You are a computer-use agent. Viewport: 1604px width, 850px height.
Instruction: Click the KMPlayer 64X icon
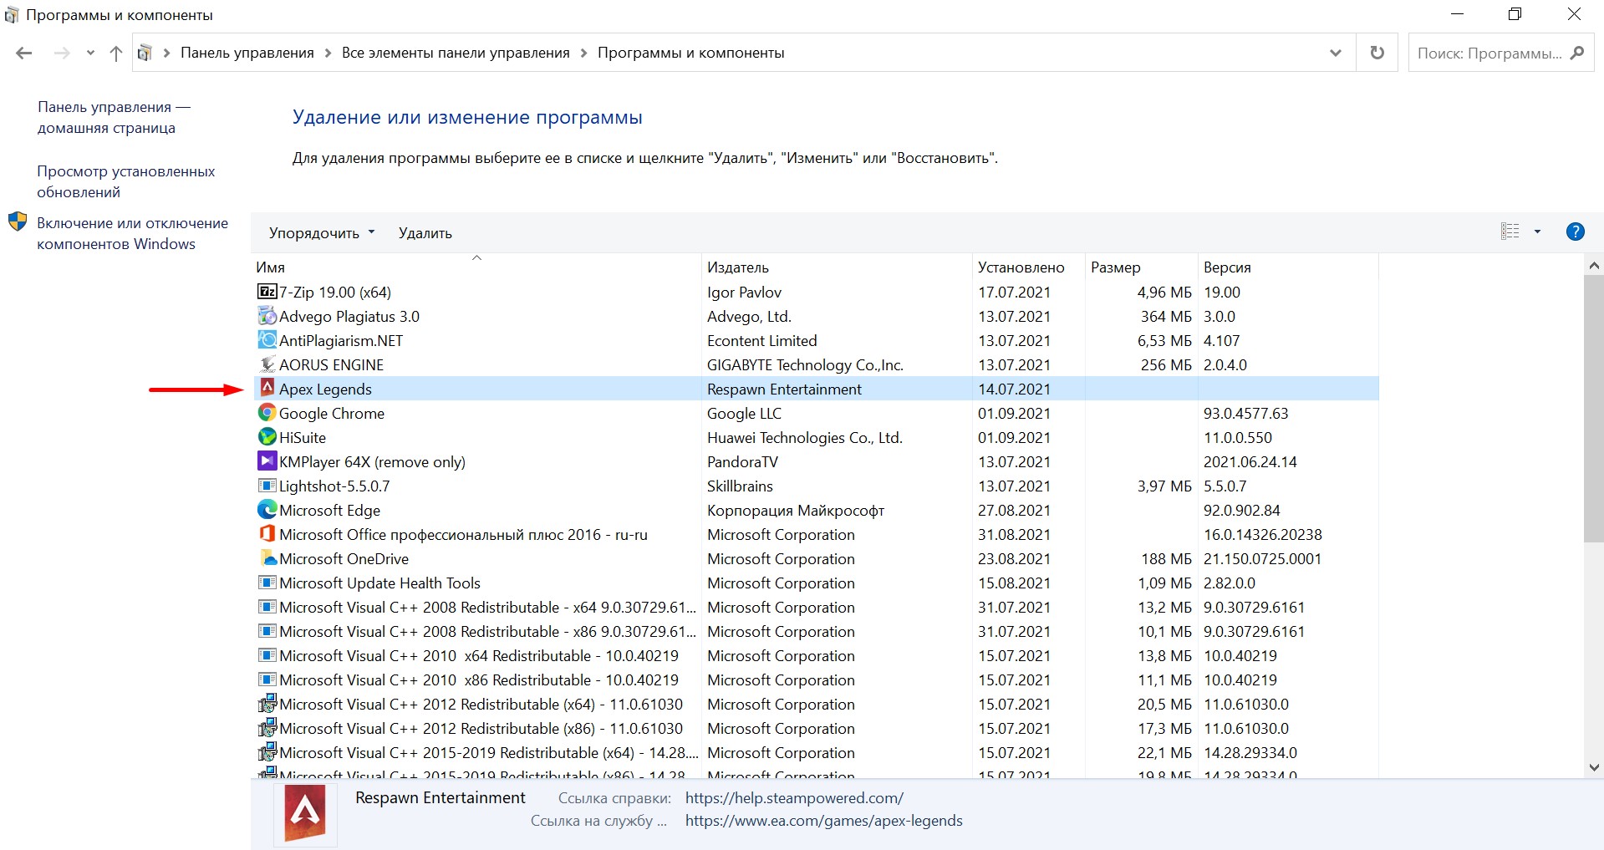coord(267,461)
